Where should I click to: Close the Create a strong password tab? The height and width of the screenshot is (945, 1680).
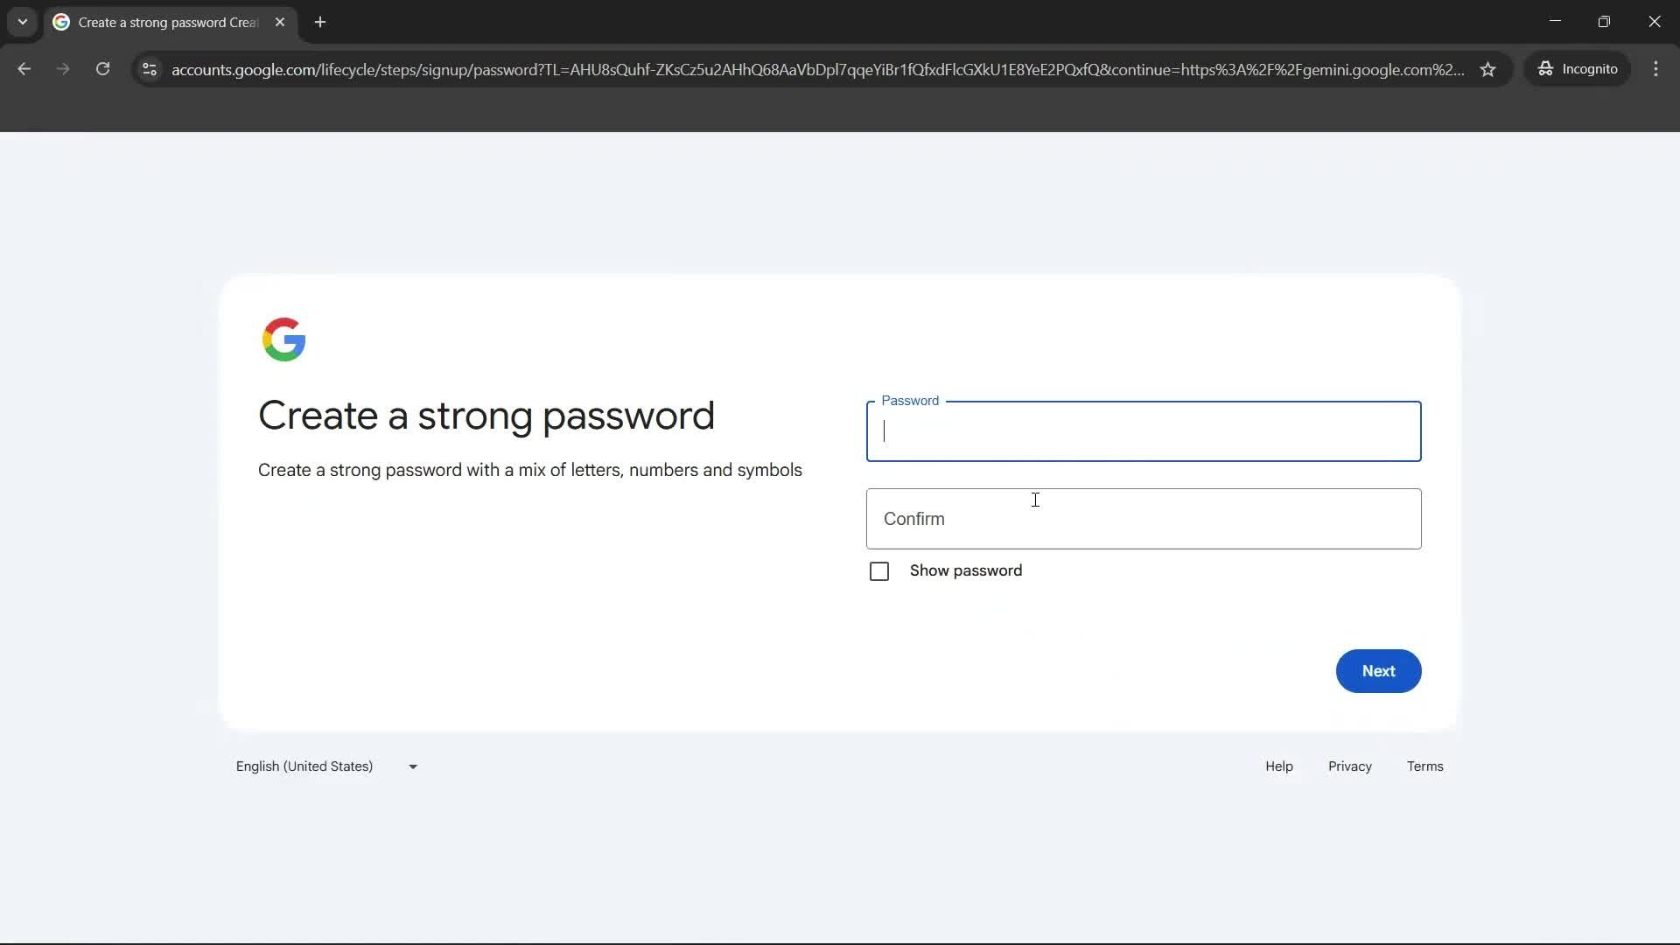280,22
